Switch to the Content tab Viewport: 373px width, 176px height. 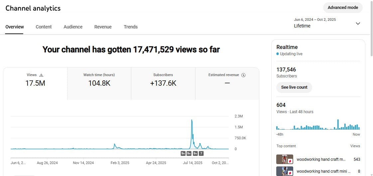tap(44, 27)
